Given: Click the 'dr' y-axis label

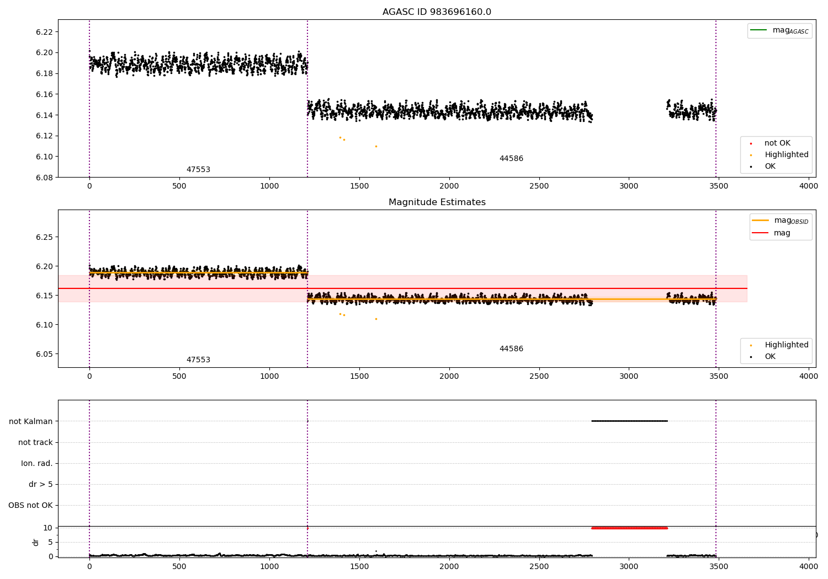Looking at the screenshot, I should click(x=36, y=542).
